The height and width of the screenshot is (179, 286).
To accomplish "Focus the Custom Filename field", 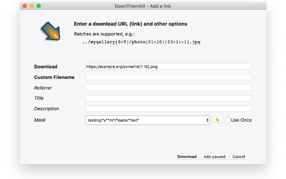I will [x=168, y=77].
